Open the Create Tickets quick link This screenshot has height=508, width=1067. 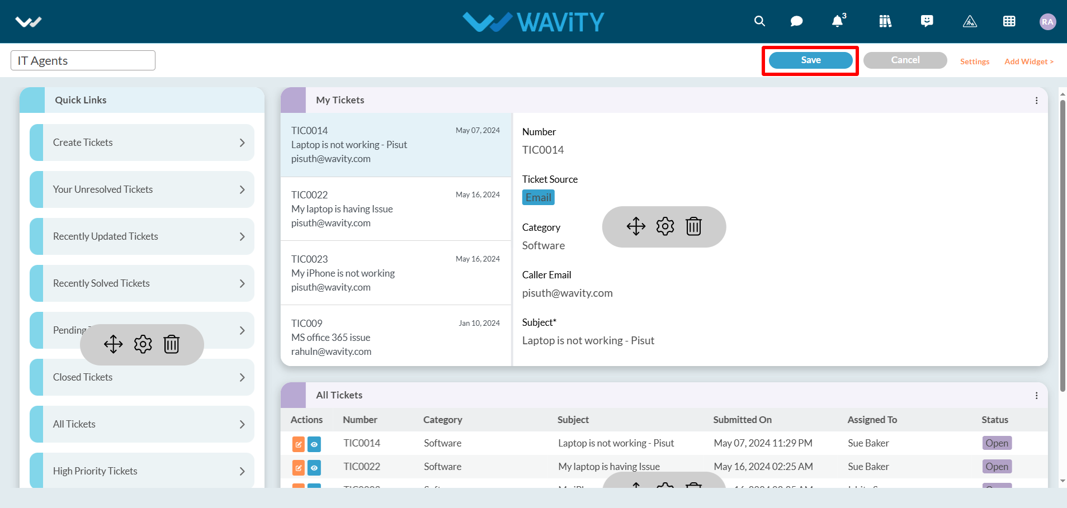point(142,143)
